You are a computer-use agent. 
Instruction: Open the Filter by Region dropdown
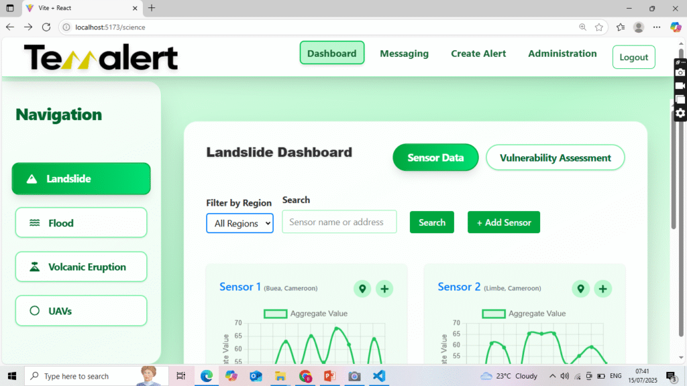pos(240,223)
